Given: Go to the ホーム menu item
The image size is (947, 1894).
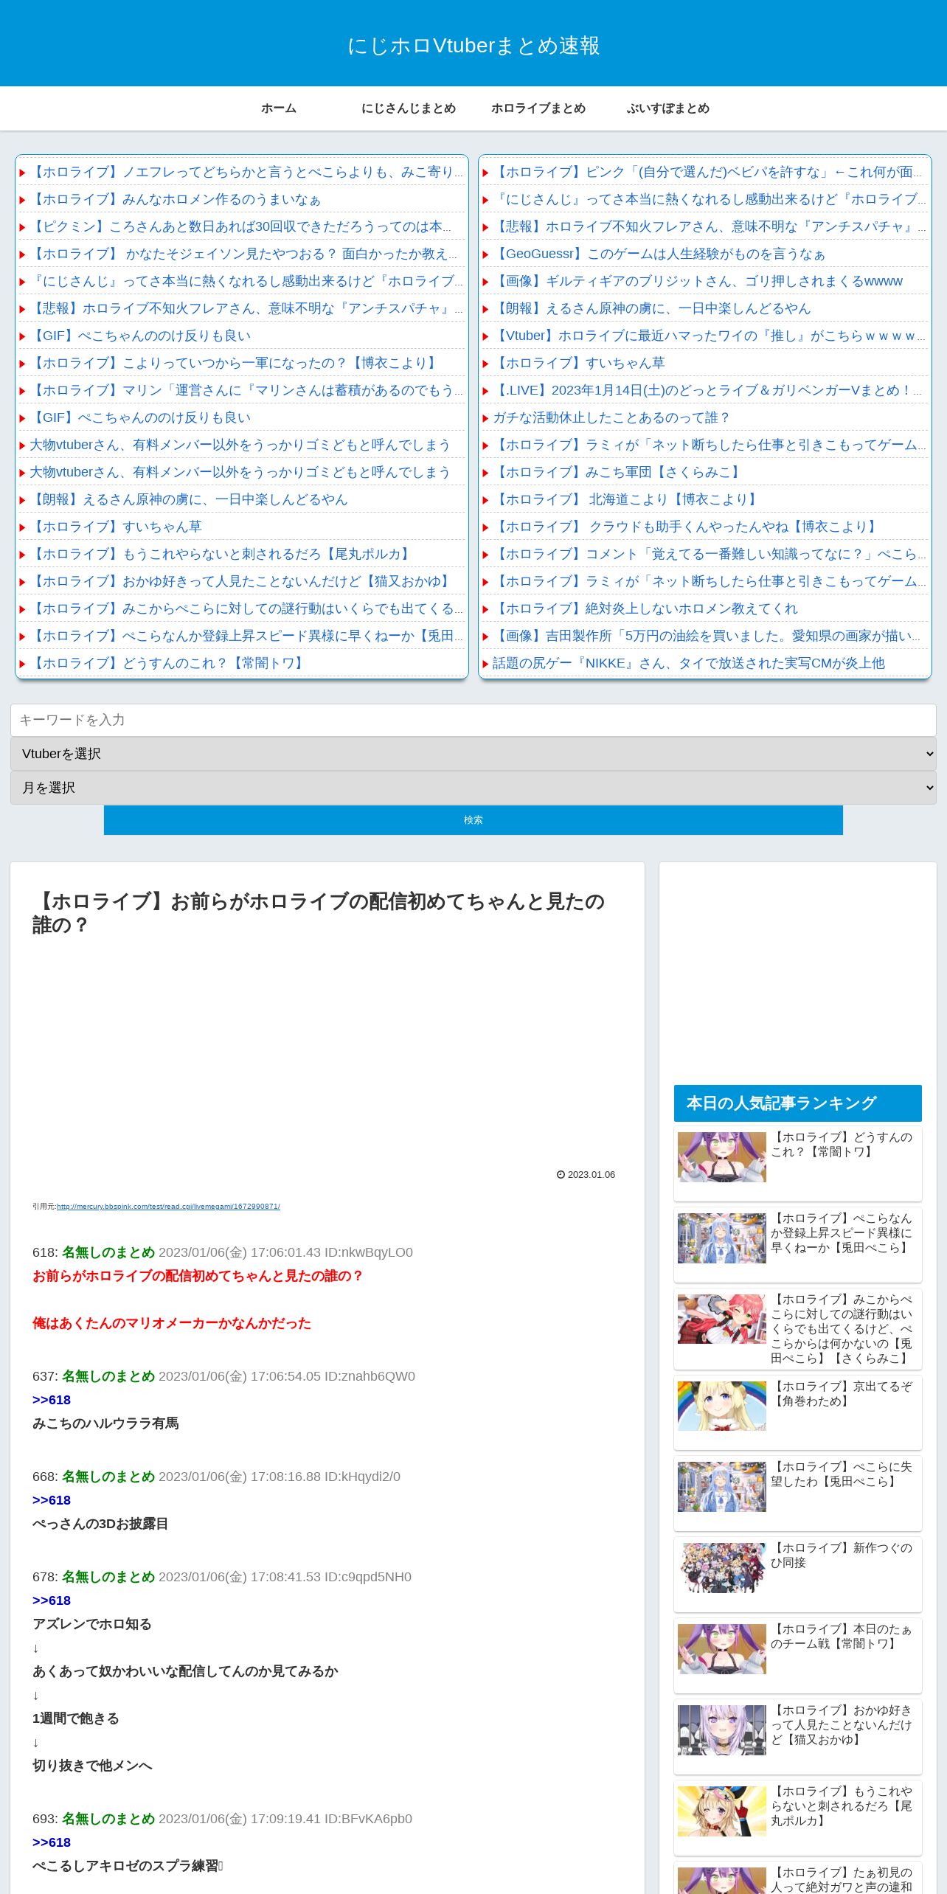Looking at the screenshot, I should click(279, 108).
